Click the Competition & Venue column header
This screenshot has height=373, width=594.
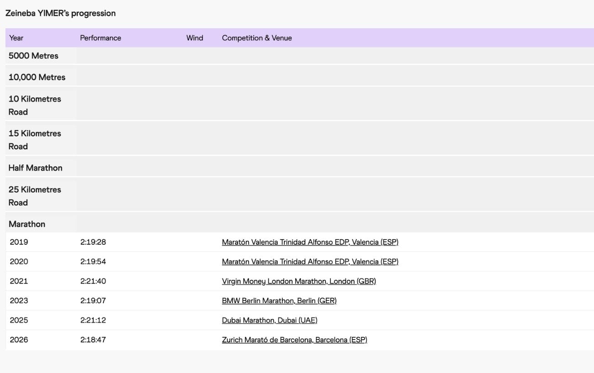[x=257, y=38]
